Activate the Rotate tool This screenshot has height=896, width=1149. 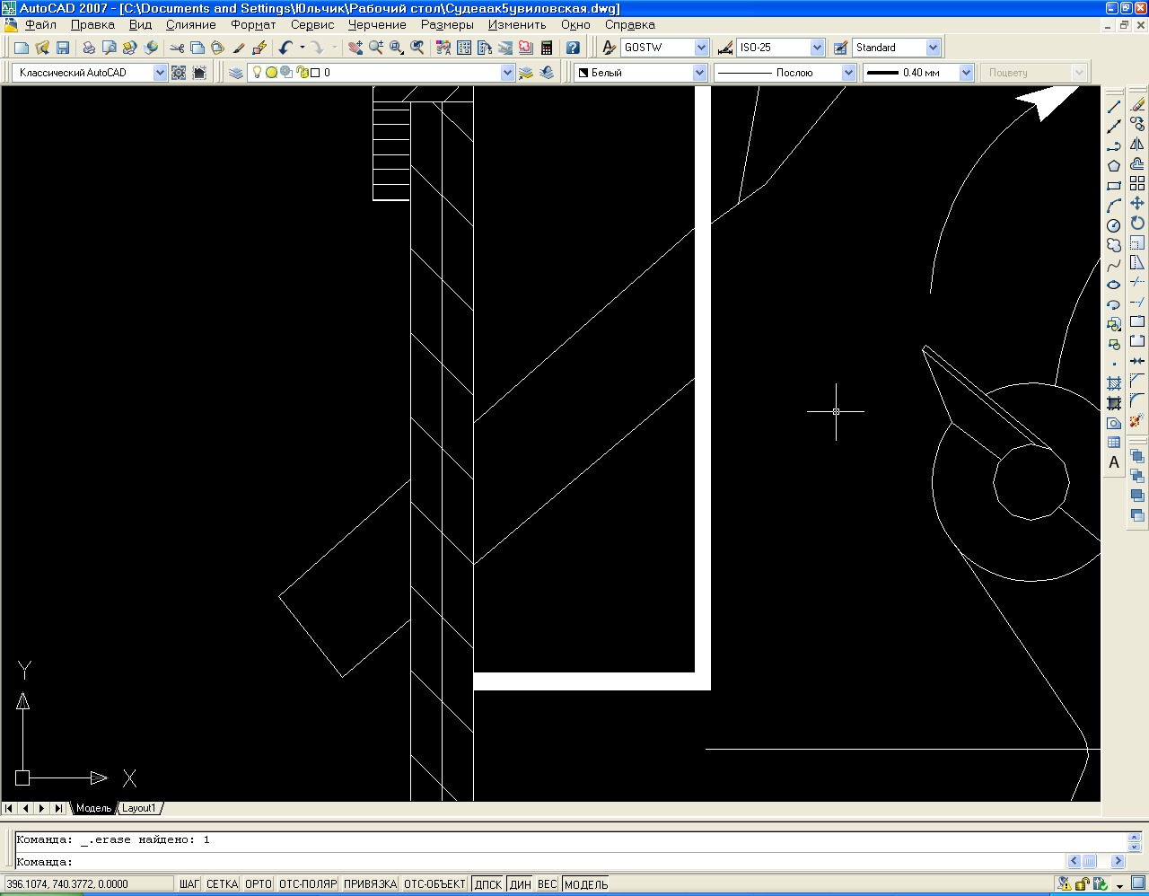coord(1137,223)
